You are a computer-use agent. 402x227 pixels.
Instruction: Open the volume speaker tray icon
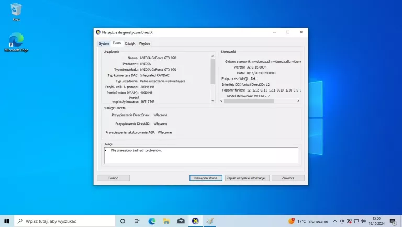363,221
